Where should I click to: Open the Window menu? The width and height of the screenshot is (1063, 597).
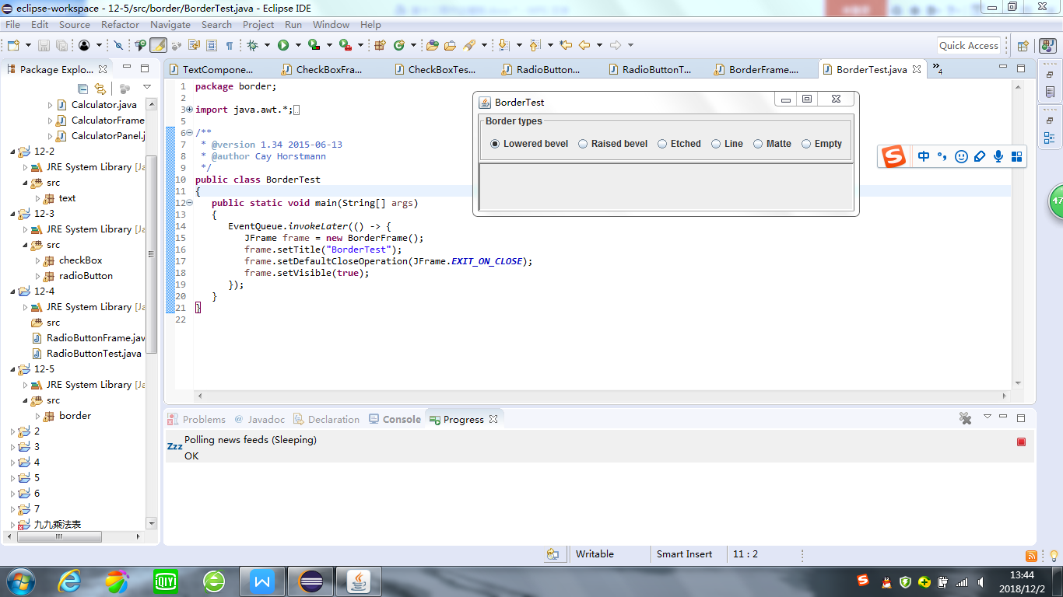[331, 24]
